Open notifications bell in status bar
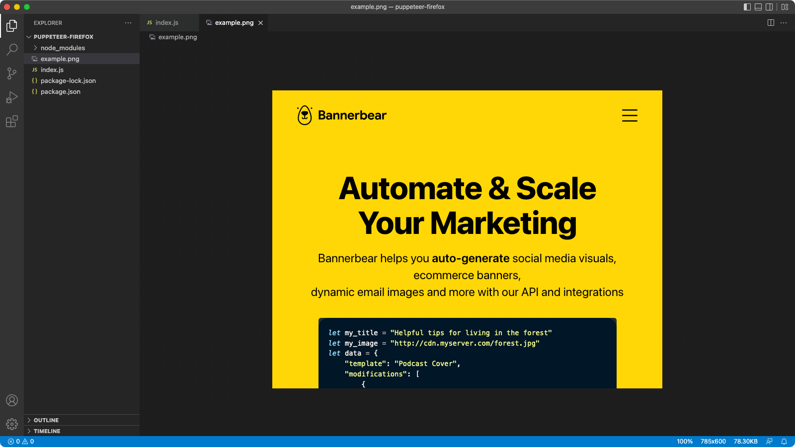Screen dimensions: 795x447 tap(784, 442)
